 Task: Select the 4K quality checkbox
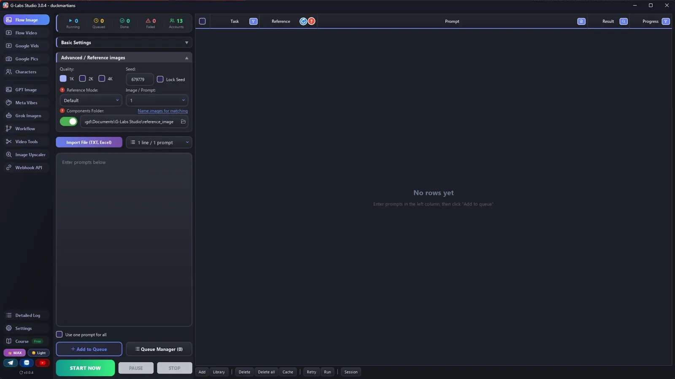(x=102, y=79)
